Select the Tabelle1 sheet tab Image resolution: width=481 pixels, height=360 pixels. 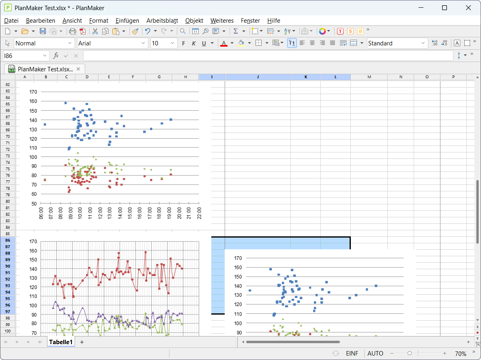61,342
